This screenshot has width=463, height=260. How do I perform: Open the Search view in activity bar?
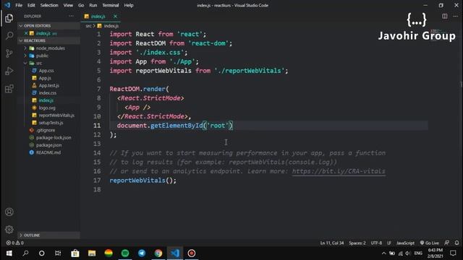9,35
